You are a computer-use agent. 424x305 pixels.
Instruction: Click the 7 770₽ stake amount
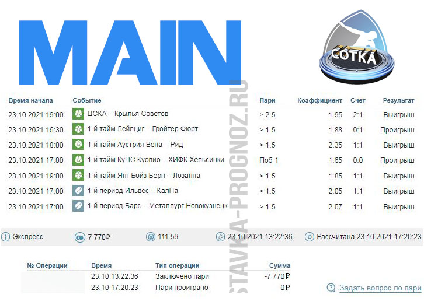click(x=99, y=237)
